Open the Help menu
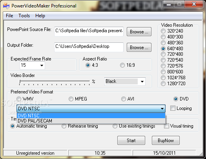 (40, 16)
